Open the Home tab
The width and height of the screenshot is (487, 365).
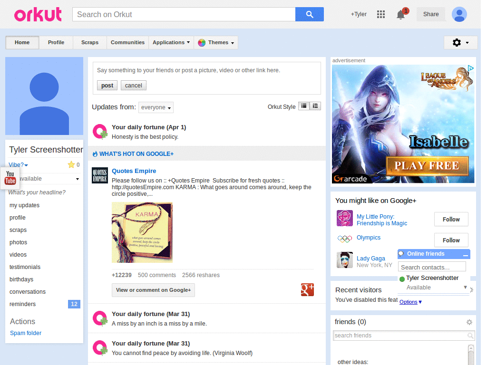22,42
